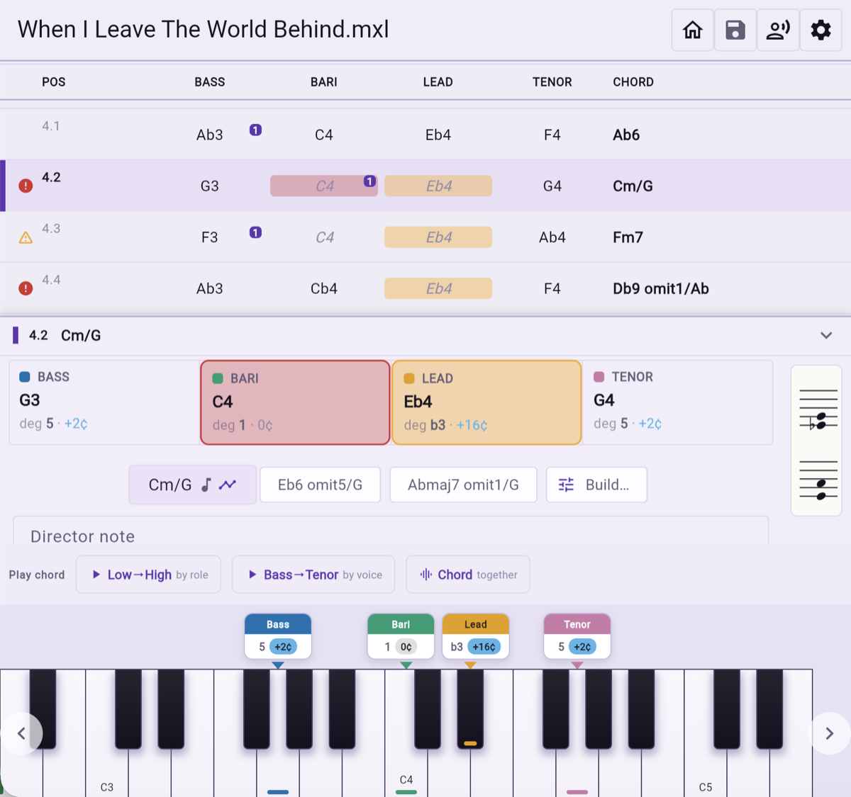Select the LEAD Eb4 voice card
Viewport: 851px width, 797px height.
[x=486, y=402]
